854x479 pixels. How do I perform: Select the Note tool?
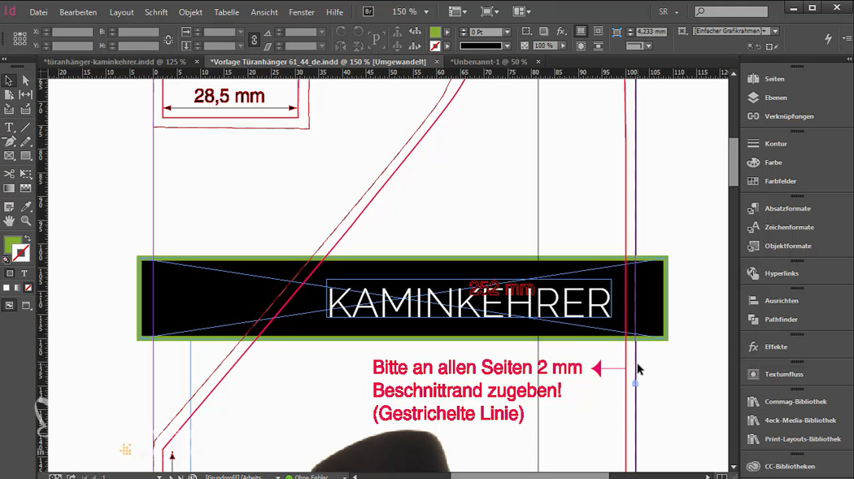click(9, 207)
